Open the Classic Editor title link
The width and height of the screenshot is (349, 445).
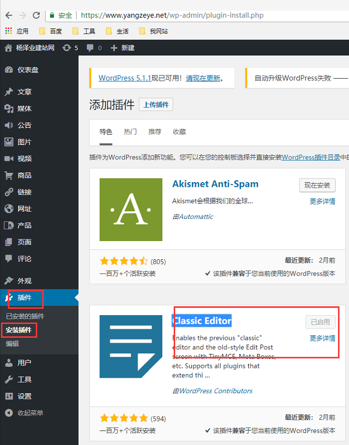click(x=202, y=321)
